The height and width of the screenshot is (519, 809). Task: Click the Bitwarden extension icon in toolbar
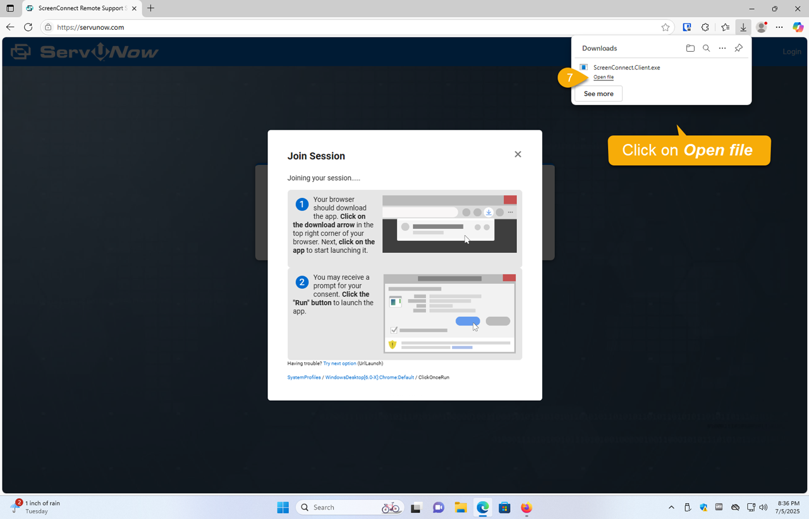tap(687, 27)
